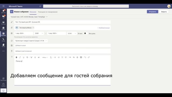Image resolution: width=172 pixels, height=97 pixels.
Task: Click the new chat compose icon
Action: [40, 6]
